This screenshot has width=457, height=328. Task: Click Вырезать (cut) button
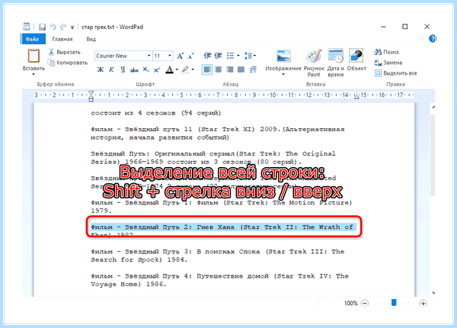[x=65, y=52]
